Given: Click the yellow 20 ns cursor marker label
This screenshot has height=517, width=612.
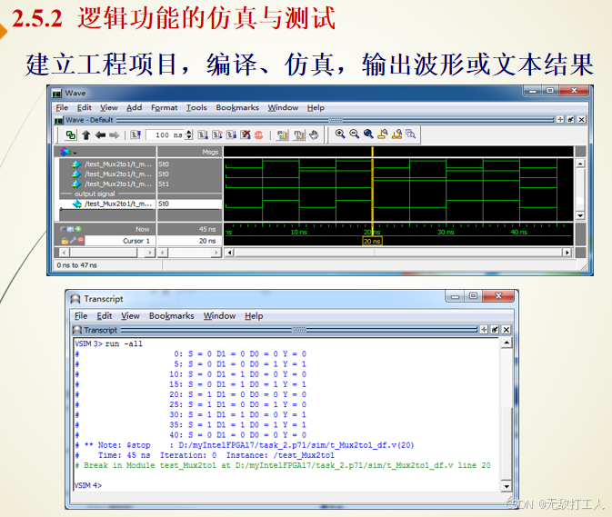Looking at the screenshot, I should point(372,242).
